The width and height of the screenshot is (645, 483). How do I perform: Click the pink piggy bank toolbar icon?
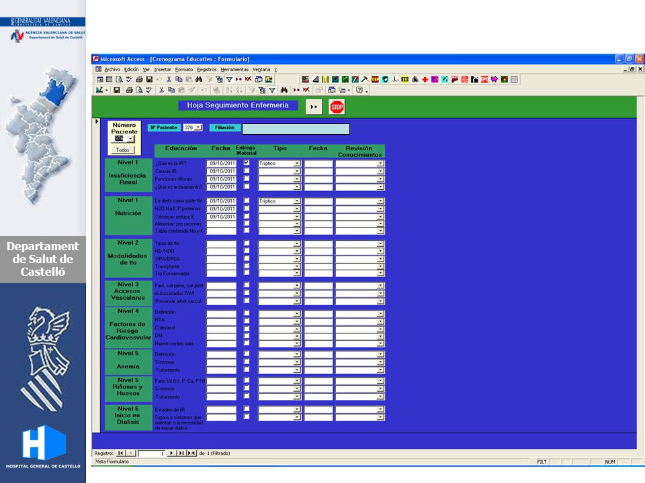point(494,79)
